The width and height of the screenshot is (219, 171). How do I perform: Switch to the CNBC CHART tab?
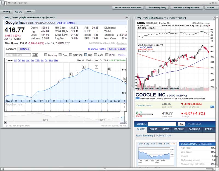point(154,129)
